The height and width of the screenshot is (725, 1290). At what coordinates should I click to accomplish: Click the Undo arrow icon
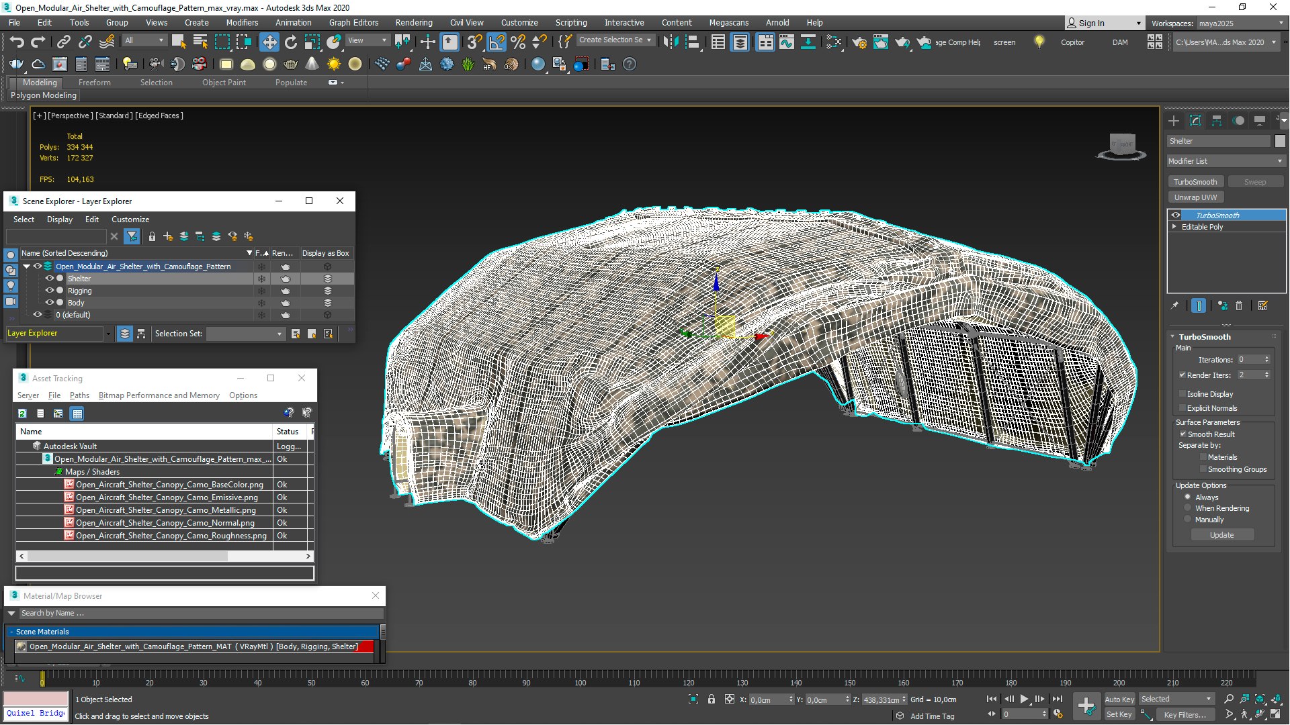pos(16,42)
